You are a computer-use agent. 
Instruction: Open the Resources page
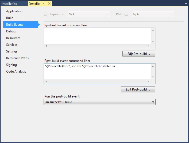(x=13, y=38)
